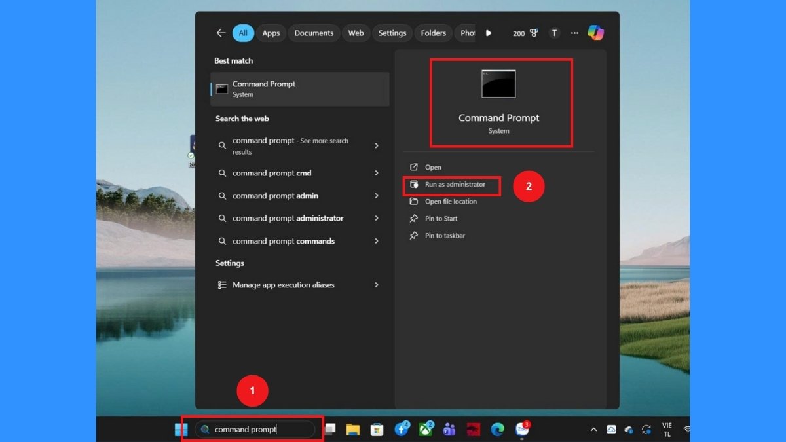This screenshot has height=442, width=786.
Task: Launch Microsoft Edge from the taskbar
Action: 498,429
